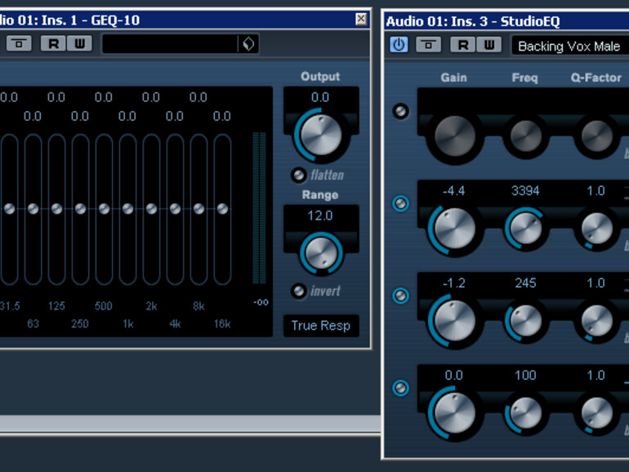Screen dimensions: 629x472
Task: Click the GEQ-10 output level meter
Action: 259,208
